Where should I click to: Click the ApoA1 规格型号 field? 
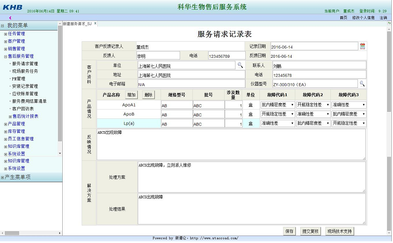click(176, 105)
